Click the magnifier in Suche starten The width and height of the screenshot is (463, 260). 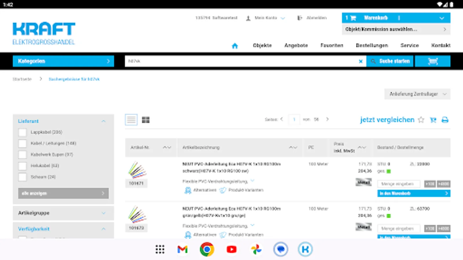coord(373,61)
